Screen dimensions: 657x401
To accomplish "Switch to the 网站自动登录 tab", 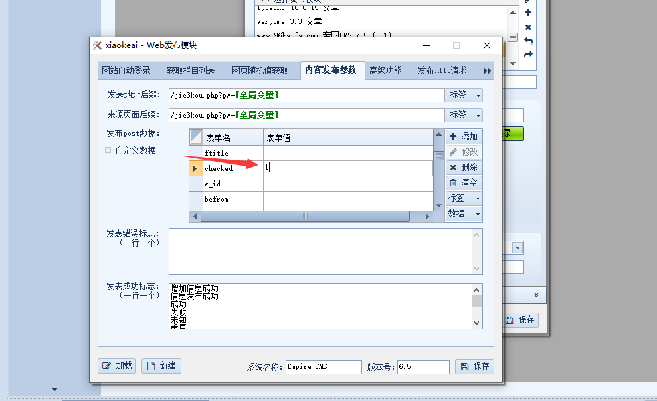I will (x=126, y=70).
